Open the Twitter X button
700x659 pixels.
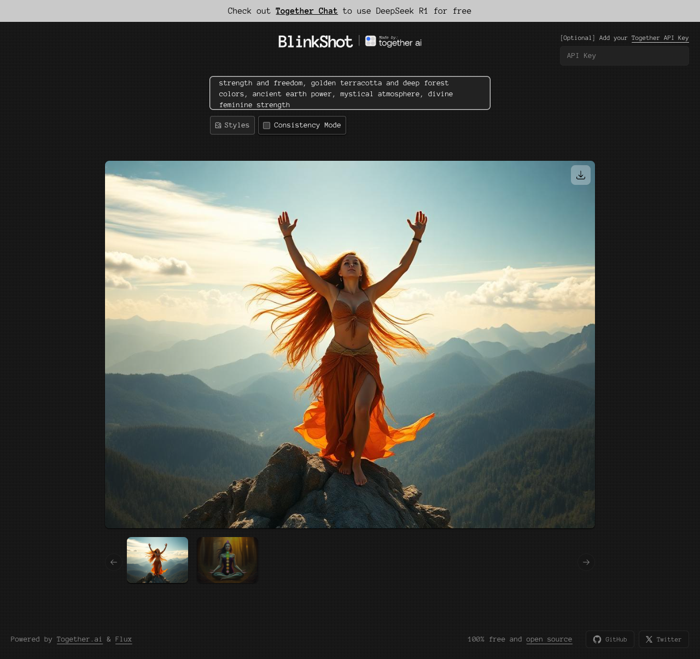(663, 639)
